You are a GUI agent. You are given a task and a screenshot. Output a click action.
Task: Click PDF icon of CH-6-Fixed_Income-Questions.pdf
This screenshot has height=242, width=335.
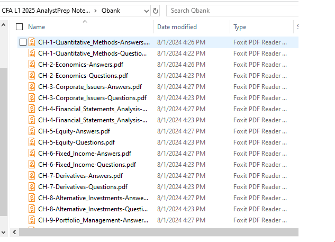pos(32,164)
